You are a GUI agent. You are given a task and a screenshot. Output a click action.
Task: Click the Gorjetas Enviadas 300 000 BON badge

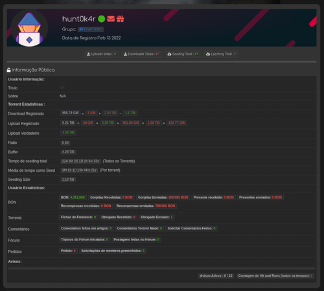click(163, 198)
